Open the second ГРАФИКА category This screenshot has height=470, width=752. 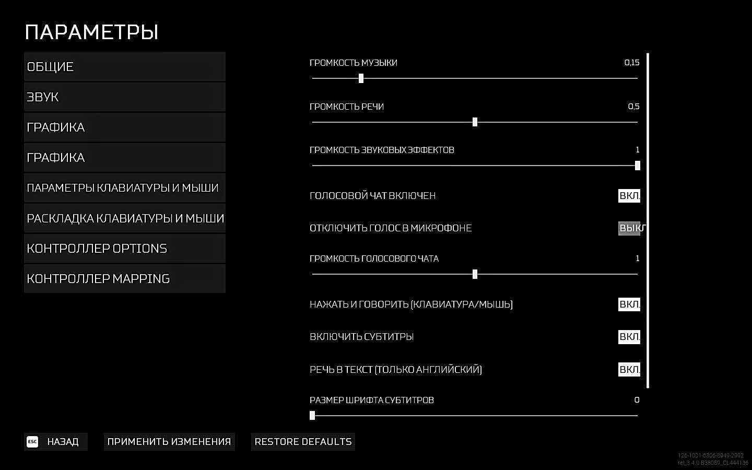pyautogui.click(x=124, y=158)
